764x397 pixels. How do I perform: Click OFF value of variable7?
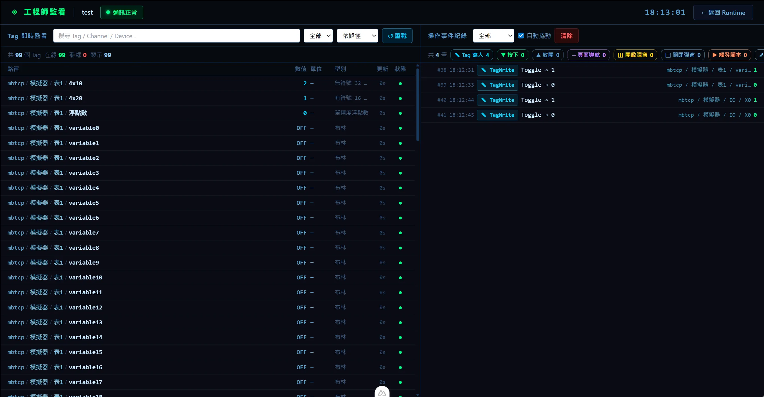[x=301, y=233]
